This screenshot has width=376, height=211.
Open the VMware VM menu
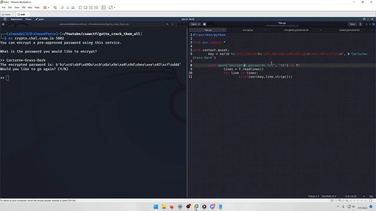23,8
